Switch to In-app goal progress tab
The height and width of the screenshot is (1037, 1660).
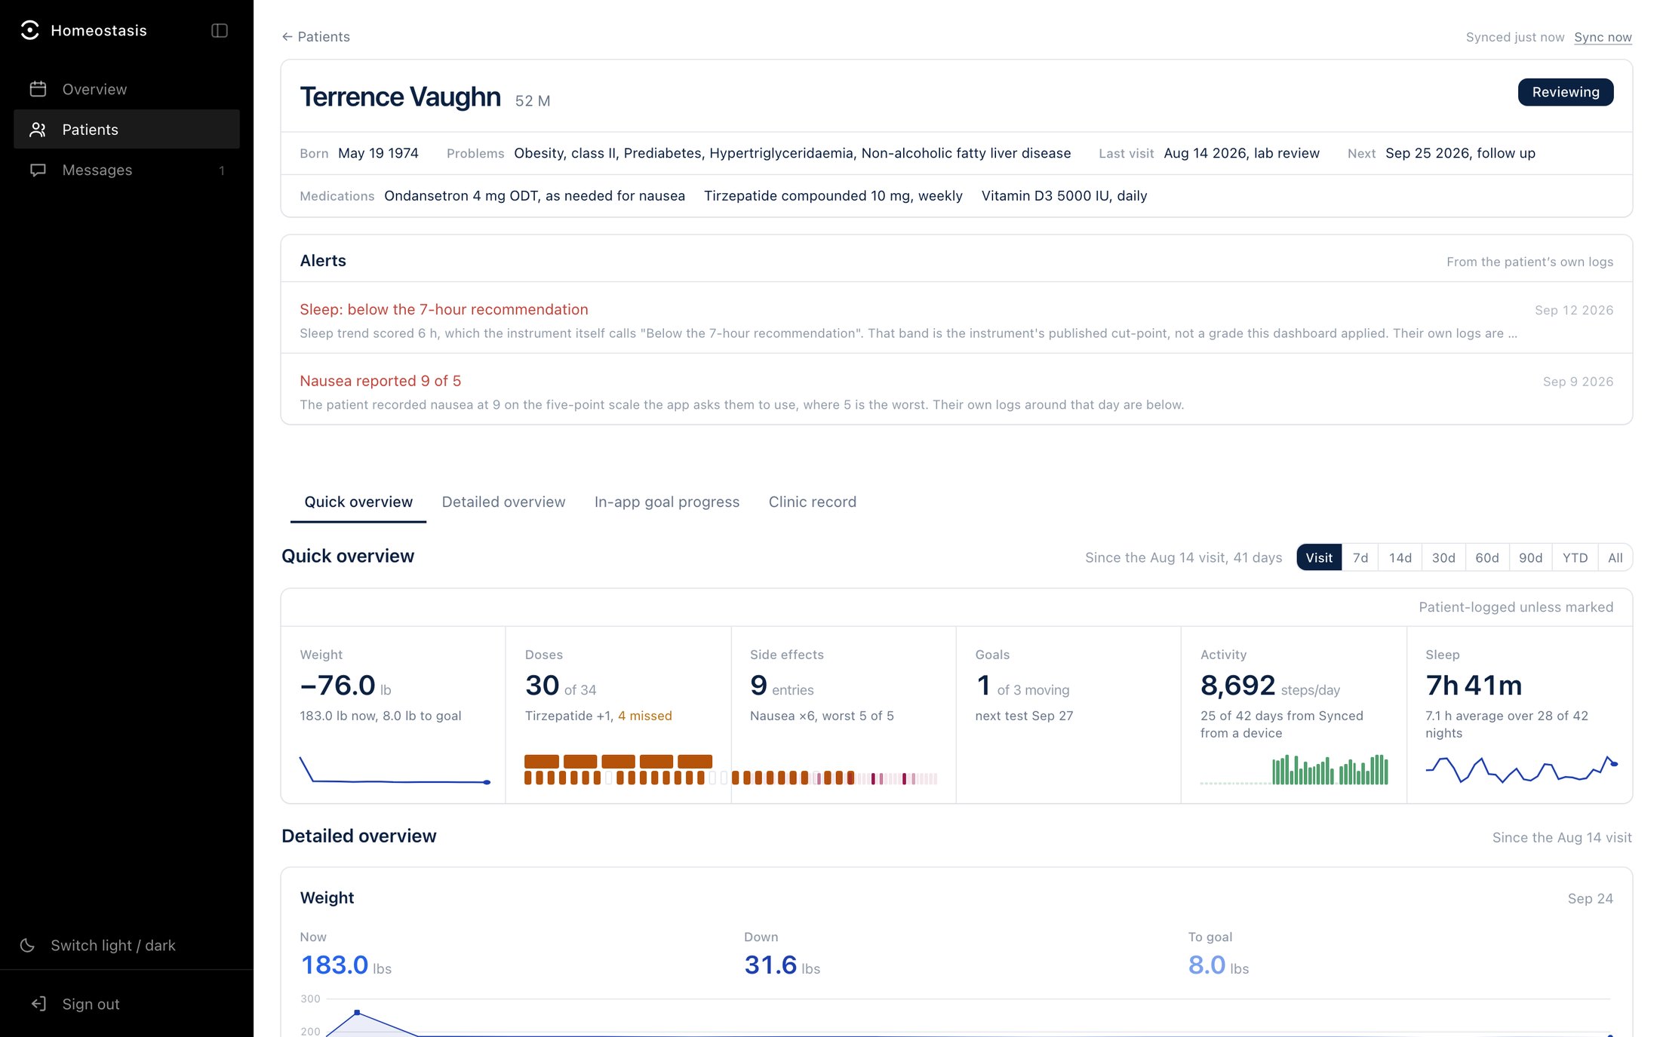[667, 502]
